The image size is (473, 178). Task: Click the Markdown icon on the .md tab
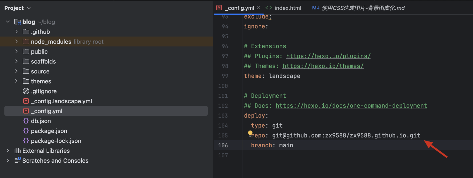pyautogui.click(x=316, y=8)
